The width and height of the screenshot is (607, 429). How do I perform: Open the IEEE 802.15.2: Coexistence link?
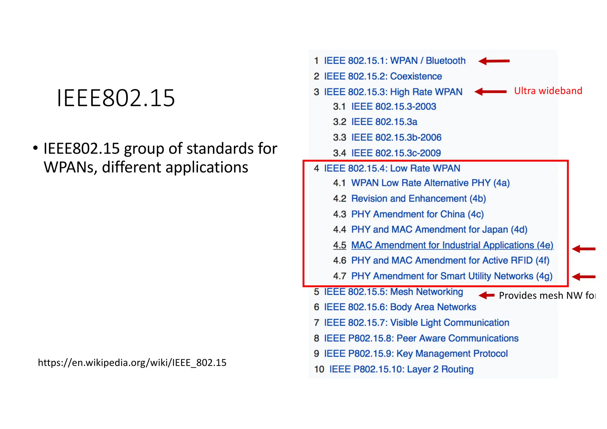(x=383, y=76)
